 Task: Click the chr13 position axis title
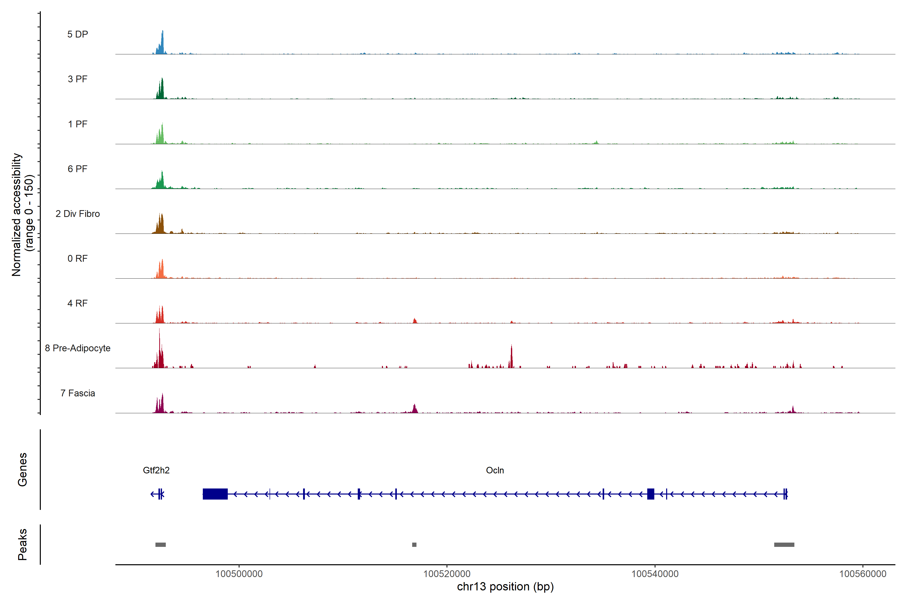(x=505, y=587)
